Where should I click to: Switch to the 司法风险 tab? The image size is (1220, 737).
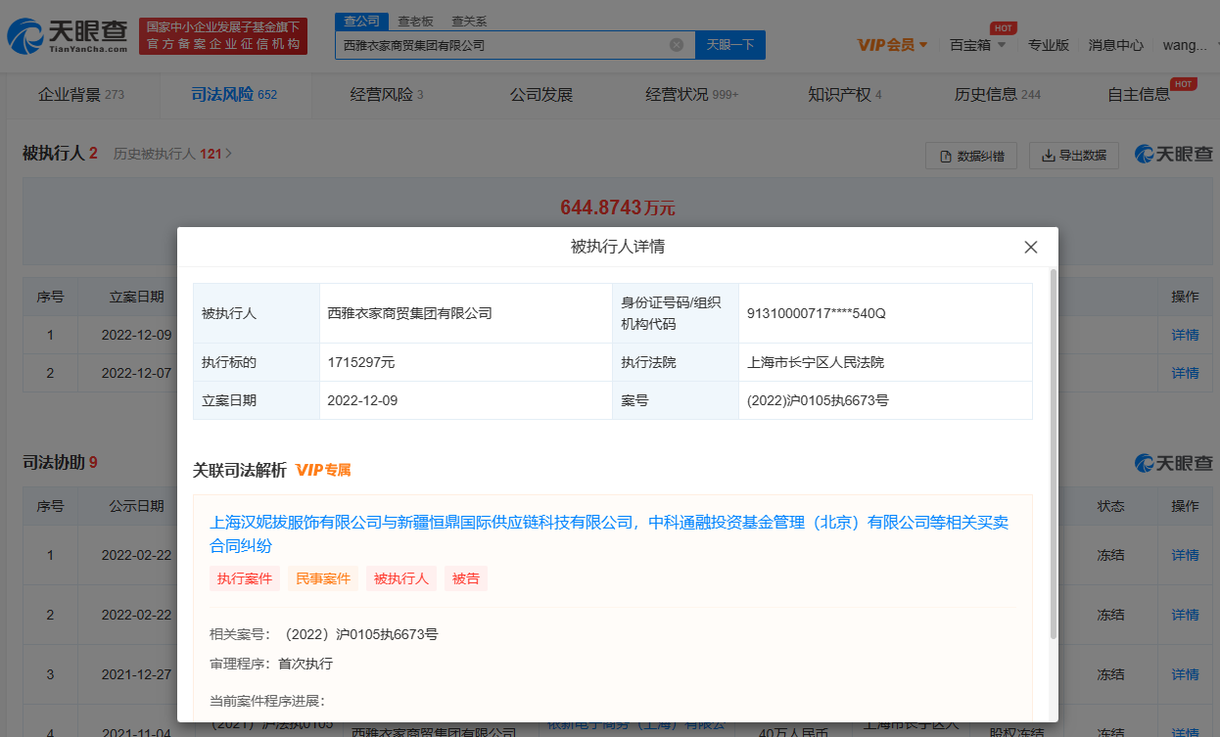tap(234, 95)
